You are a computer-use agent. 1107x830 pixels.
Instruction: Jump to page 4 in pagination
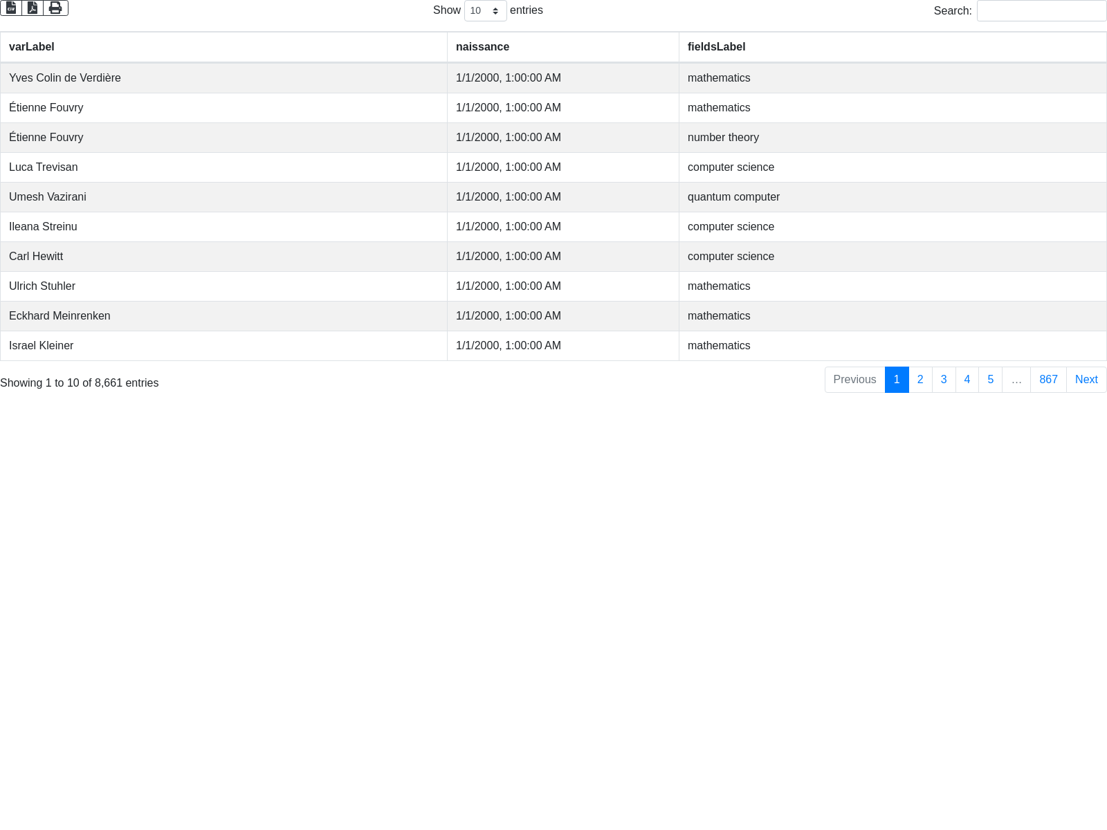(967, 380)
